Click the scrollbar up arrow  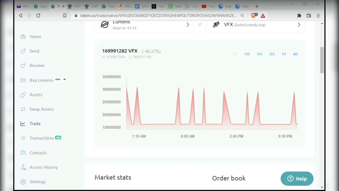tap(322, 24)
